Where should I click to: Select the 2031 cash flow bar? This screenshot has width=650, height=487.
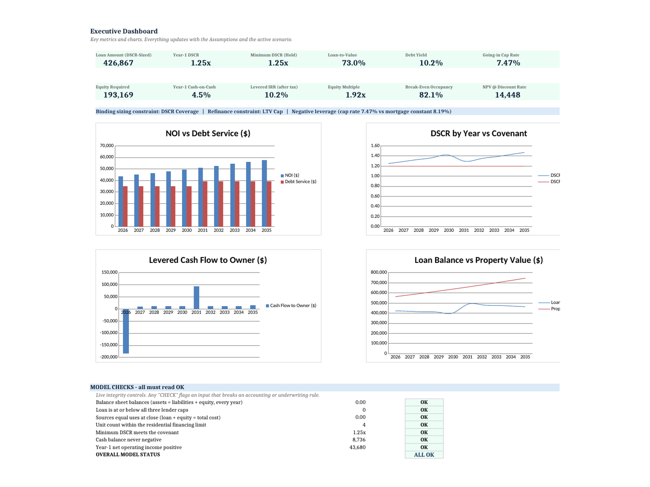196,298
